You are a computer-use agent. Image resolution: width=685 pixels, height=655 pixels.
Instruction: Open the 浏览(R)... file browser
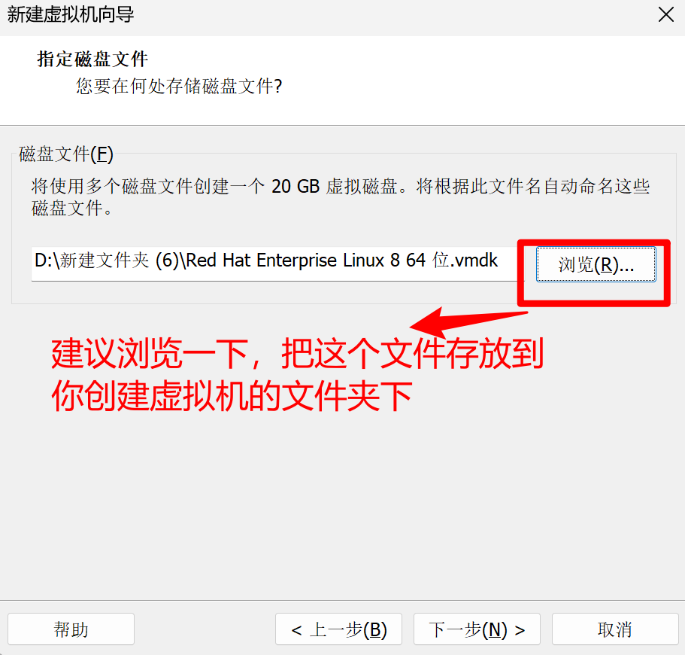pos(596,264)
